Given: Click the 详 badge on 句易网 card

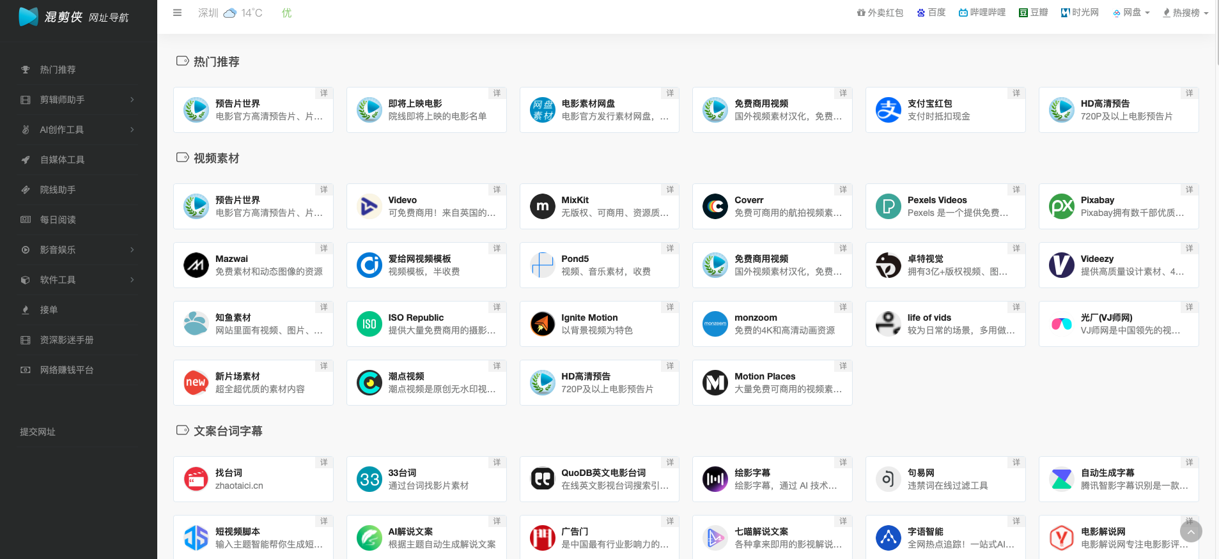Looking at the screenshot, I should (1016, 463).
